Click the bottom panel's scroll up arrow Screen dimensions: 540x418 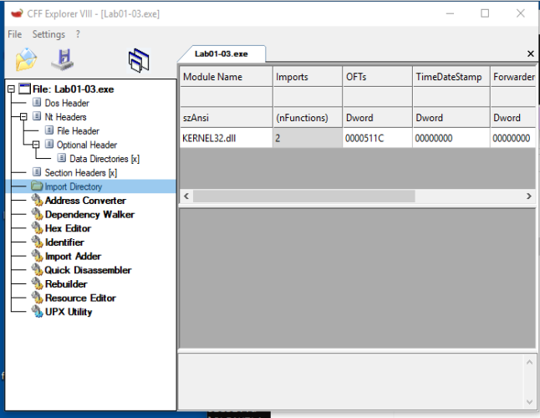[530, 362]
